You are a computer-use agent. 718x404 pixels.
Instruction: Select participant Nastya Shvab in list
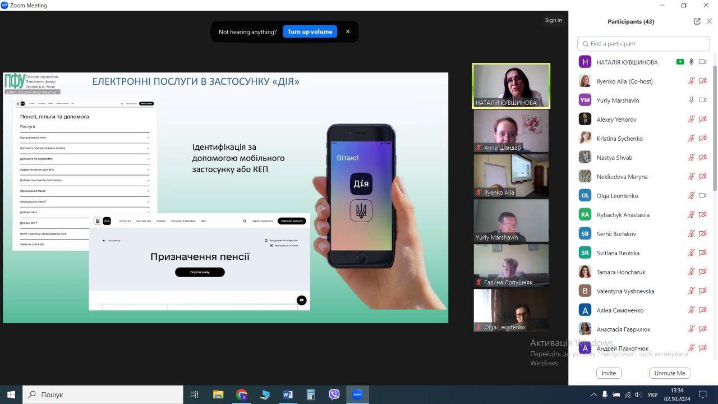[x=643, y=157]
